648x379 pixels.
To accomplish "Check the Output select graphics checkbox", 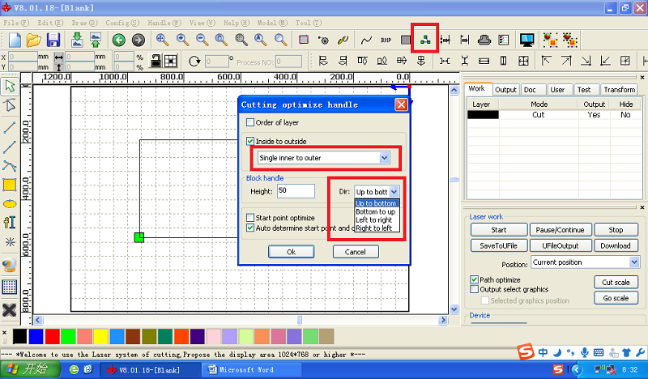I will tap(475, 289).
